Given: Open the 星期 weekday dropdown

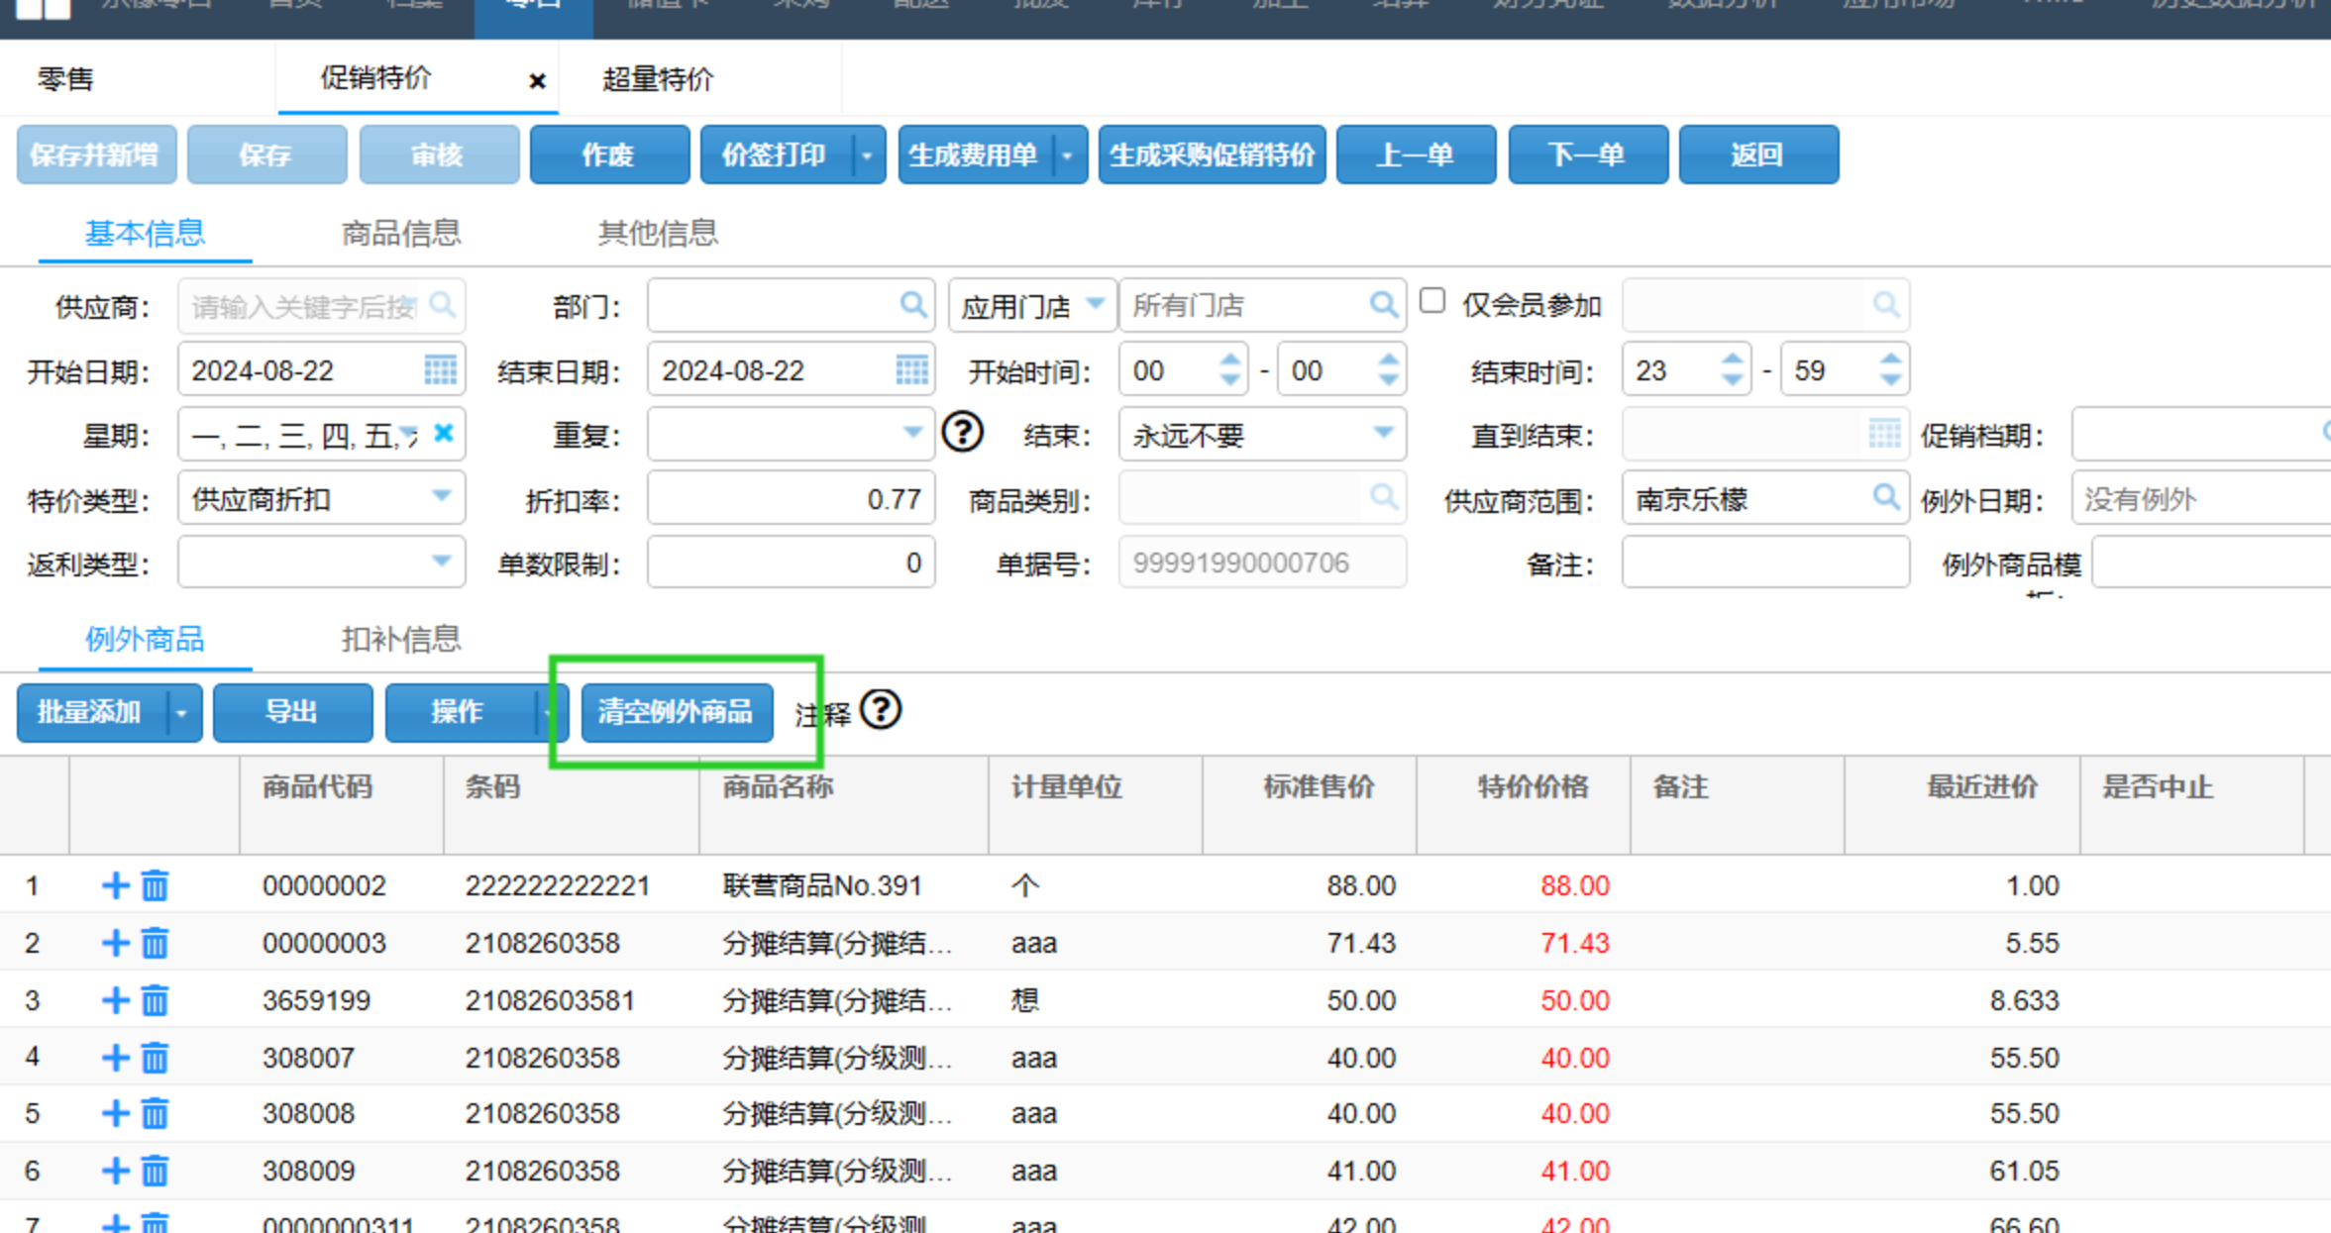Looking at the screenshot, I should pos(408,434).
